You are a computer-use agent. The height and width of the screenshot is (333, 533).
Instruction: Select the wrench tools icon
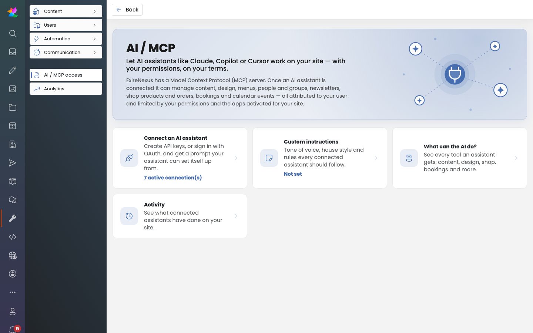13,218
